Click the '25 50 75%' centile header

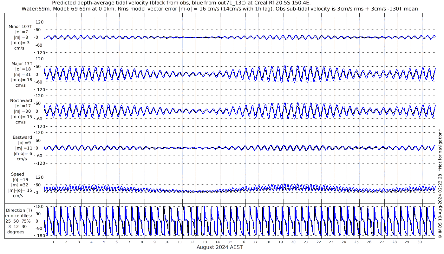pyautogui.click(x=18, y=221)
